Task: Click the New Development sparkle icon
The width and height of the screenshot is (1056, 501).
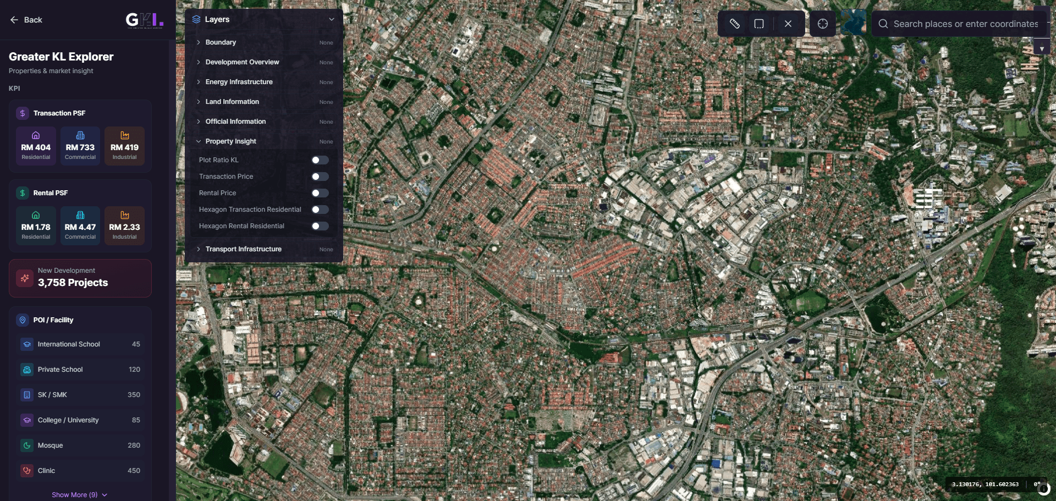Action: pyautogui.click(x=25, y=278)
